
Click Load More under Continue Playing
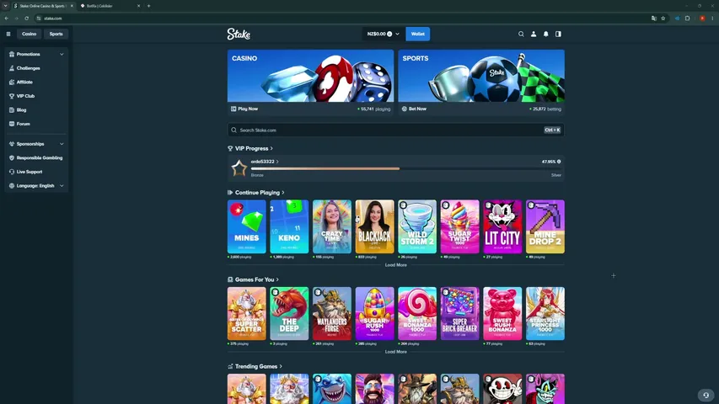pos(395,265)
